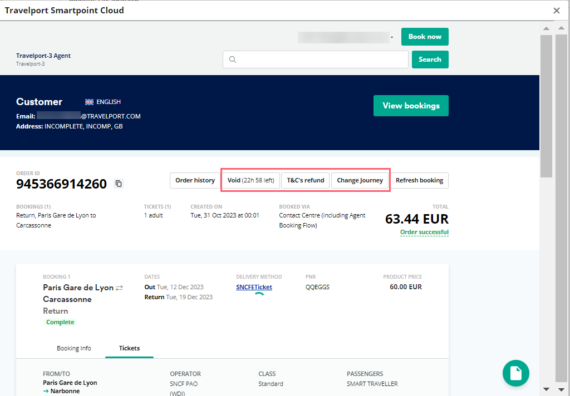Open the Order successful status link
Viewport: 570px width, 396px height.
point(424,232)
